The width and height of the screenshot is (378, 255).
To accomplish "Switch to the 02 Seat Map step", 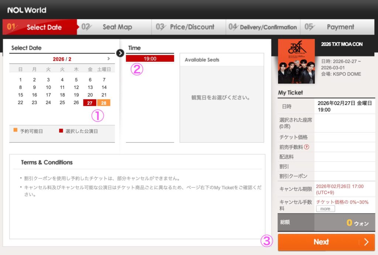I will tap(114, 27).
